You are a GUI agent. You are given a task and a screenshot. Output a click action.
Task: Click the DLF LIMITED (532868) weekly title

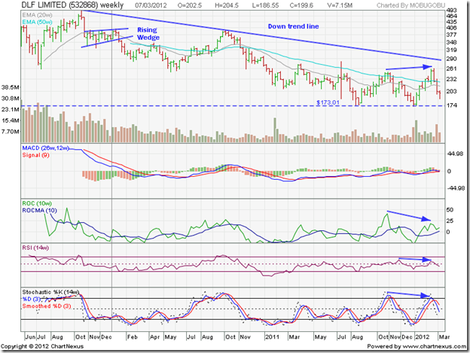(x=72, y=5)
